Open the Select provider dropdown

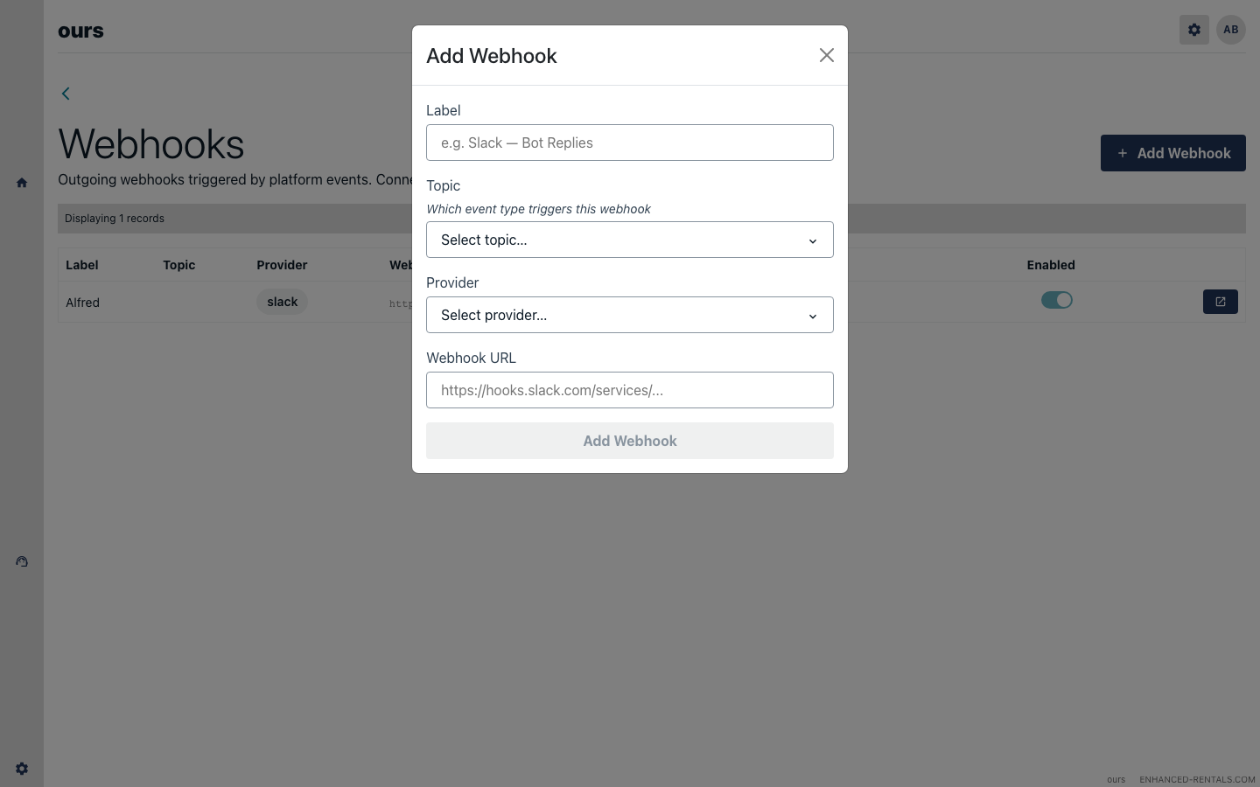629,315
